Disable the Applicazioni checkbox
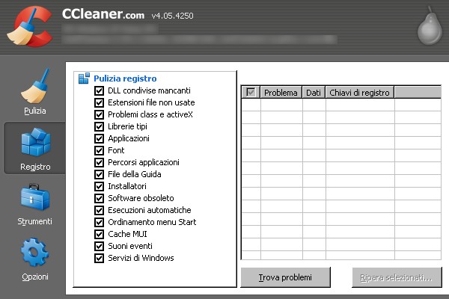The height and width of the screenshot is (299, 449). (x=99, y=138)
